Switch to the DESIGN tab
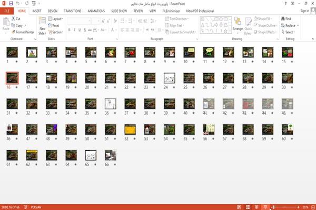This screenshot has height=210, width=316. point(53,11)
